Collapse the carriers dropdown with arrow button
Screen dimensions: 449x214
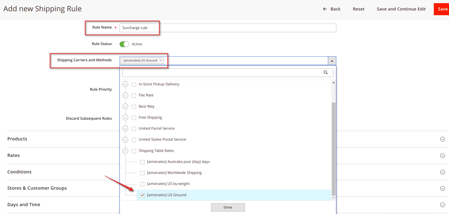click(x=332, y=61)
